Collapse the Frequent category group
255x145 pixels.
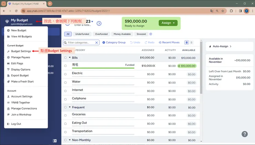[x=70, y=107]
